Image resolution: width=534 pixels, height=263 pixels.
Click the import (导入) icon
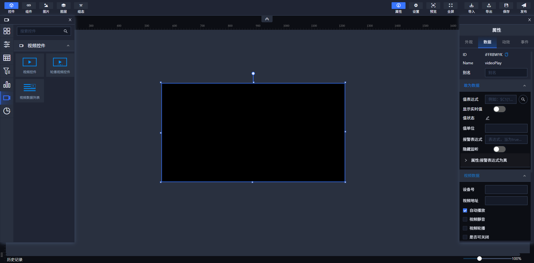click(x=471, y=8)
